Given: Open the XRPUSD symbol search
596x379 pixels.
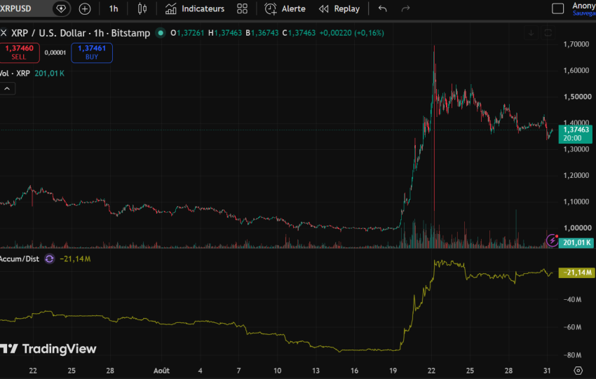Looking at the screenshot, I should 16,8.
